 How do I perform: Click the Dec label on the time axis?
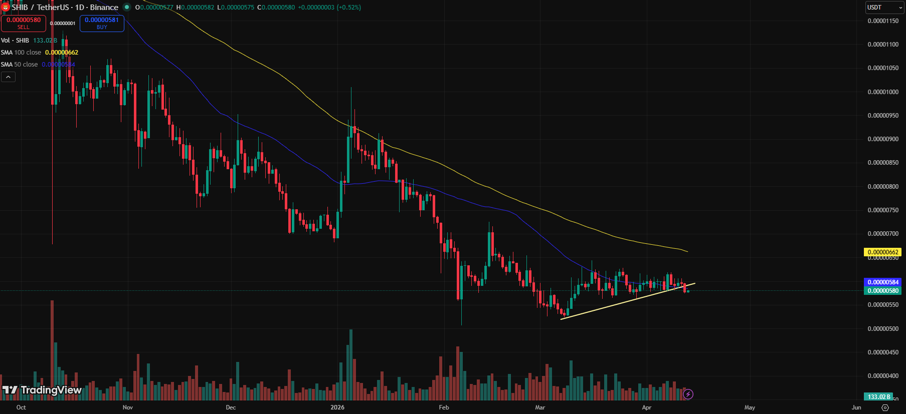pos(231,407)
